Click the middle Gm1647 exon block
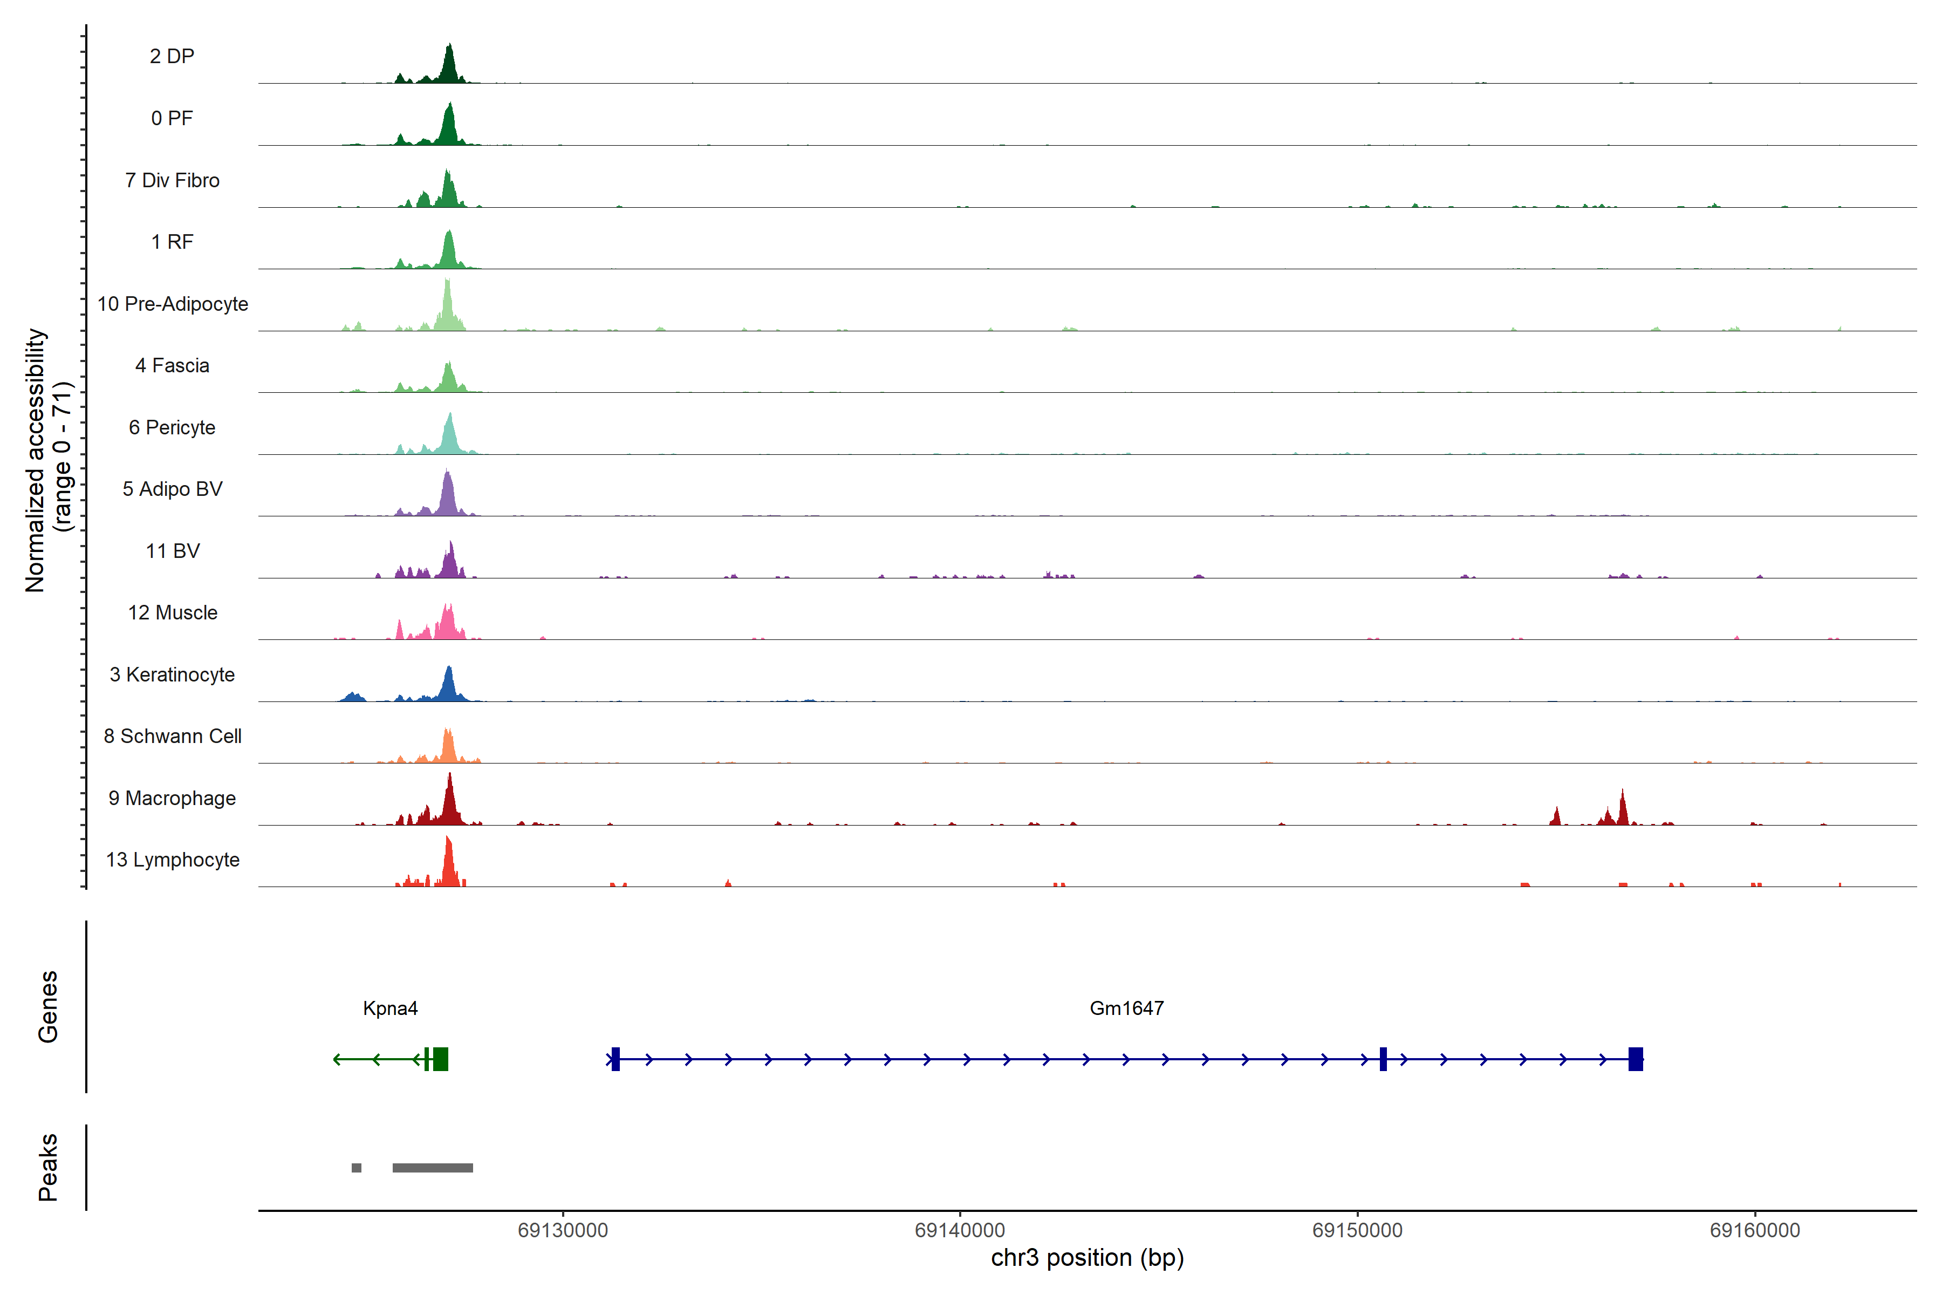 (x=1383, y=1059)
